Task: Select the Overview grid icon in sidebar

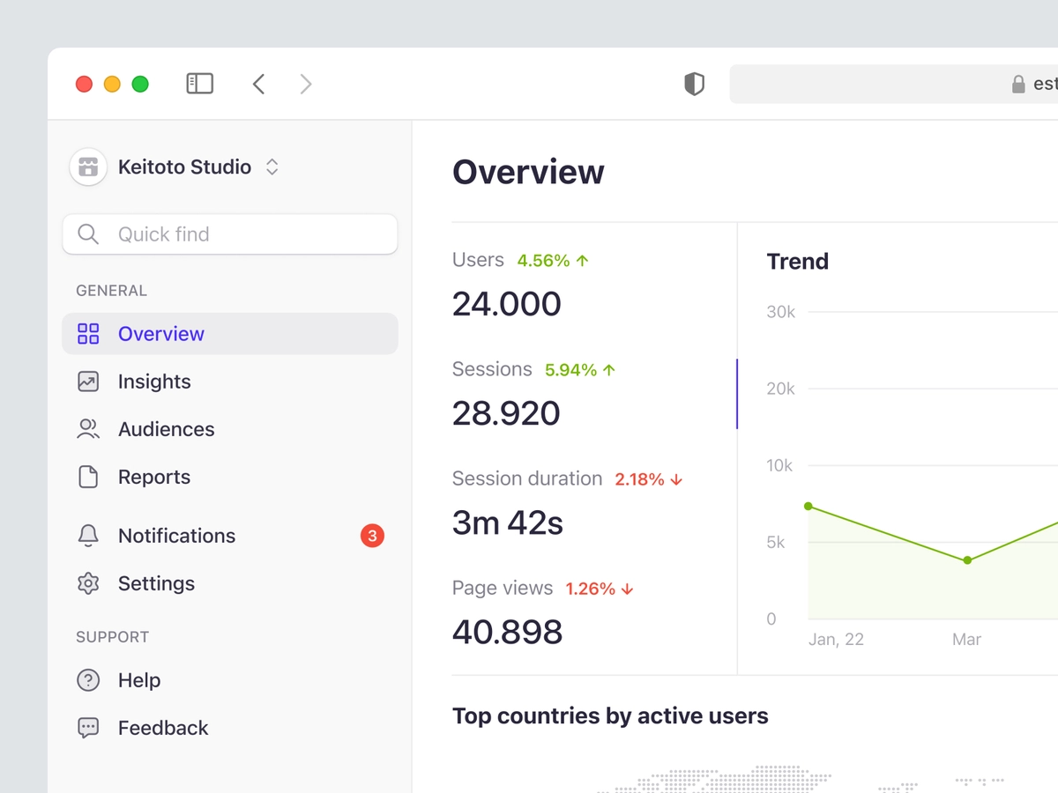Action: point(88,334)
